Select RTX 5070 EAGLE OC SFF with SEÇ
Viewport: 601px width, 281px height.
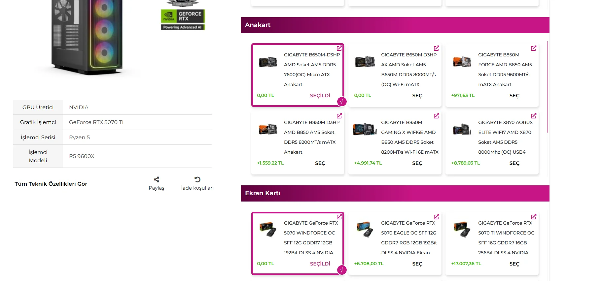click(x=417, y=264)
